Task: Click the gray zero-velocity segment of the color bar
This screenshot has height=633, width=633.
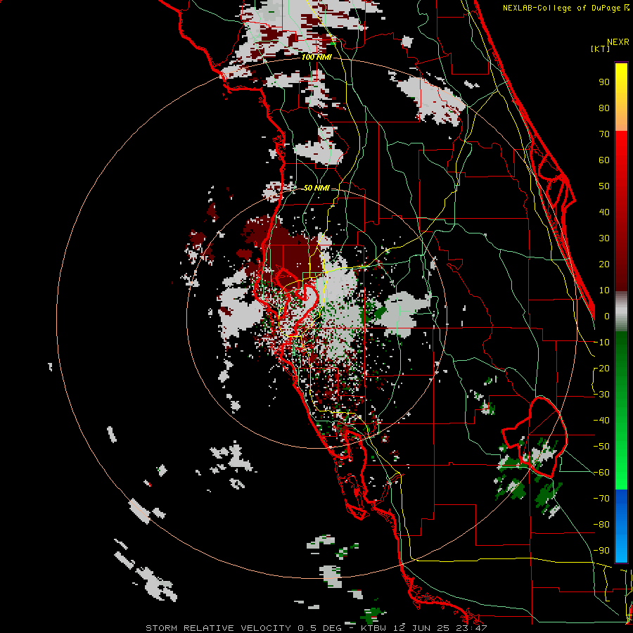Action: [x=621, y=312]
